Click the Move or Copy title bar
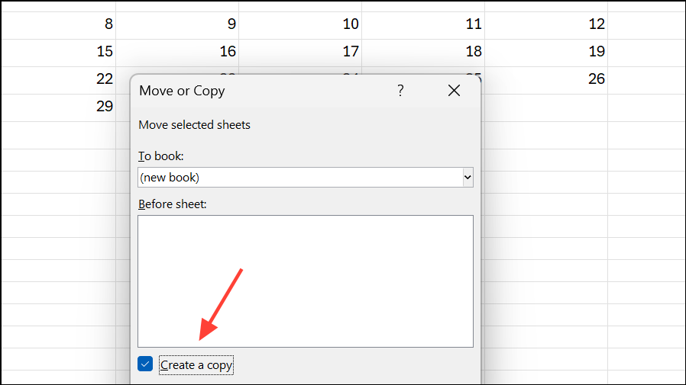This screenshot has height=385, width=686. click(x=260, y=91)
